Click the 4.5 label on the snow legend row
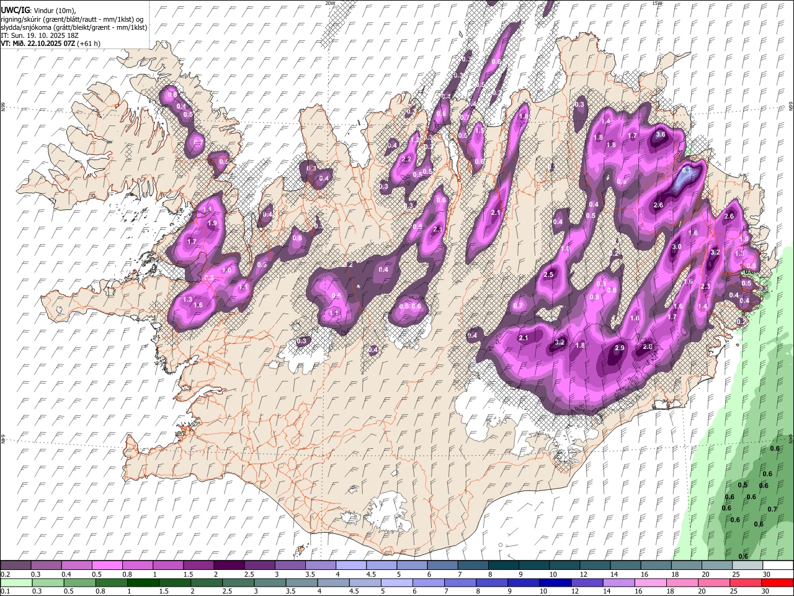The image size is (794, 596). pos(371,574)
